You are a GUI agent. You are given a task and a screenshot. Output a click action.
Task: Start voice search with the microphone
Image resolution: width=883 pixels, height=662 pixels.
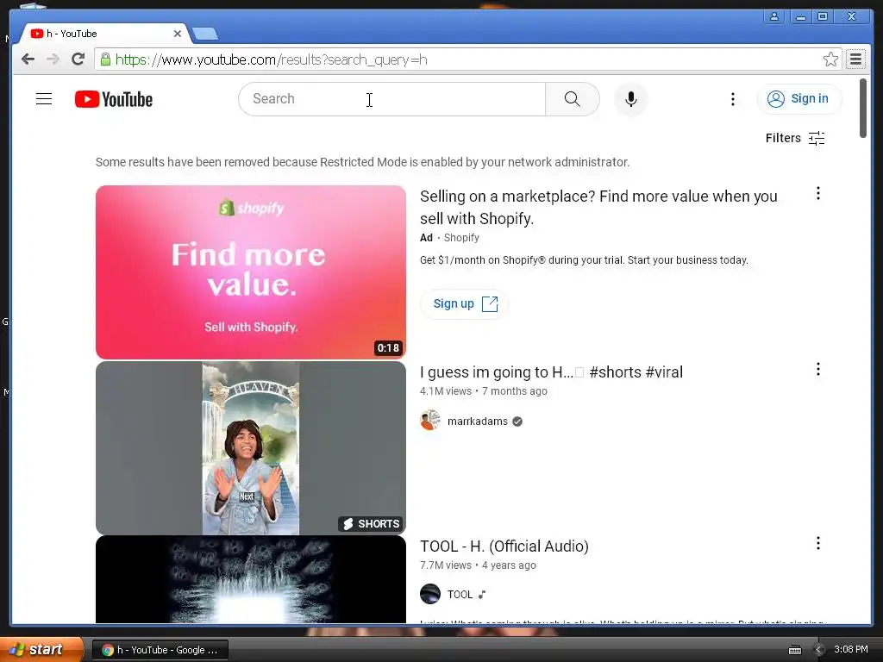coord(630,99)
